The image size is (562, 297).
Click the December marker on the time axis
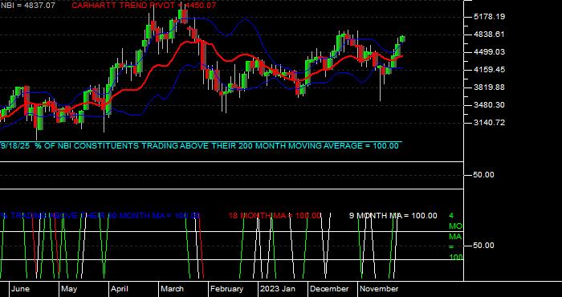pyautogui.click(x=329, y=289)
